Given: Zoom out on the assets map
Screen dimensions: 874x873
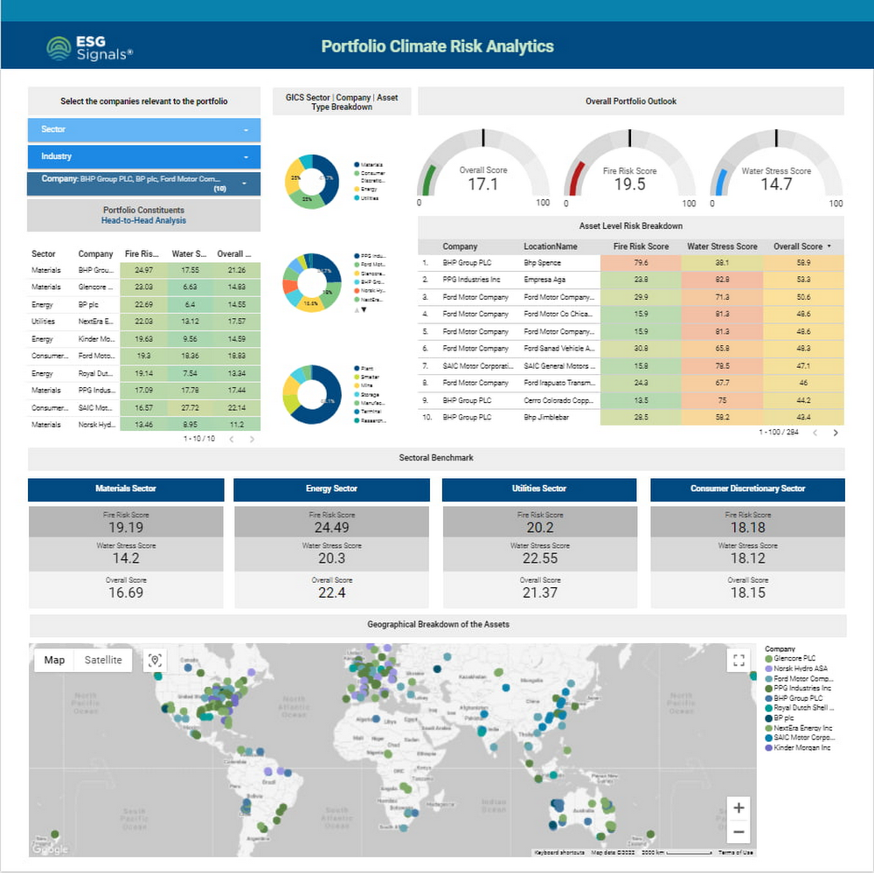Looking at the screenshot, I should click(x=739, y=832).
